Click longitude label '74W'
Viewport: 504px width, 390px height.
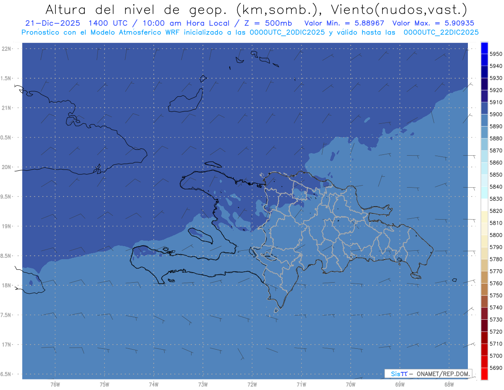[x=153, y=385]
